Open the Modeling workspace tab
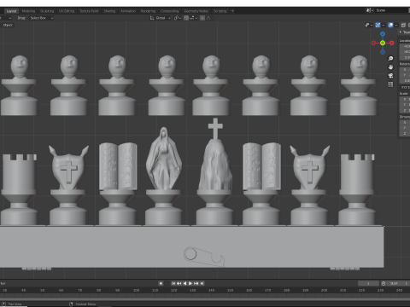Screen dimensions: 410x307 [28, 11]
